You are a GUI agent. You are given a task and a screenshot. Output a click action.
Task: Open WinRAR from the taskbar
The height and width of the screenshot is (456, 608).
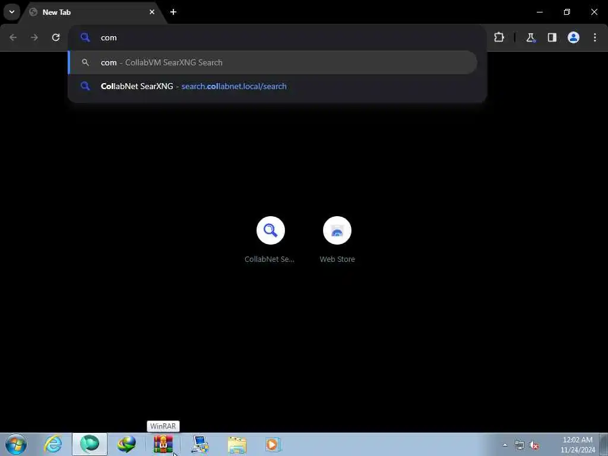pos(163,444)
